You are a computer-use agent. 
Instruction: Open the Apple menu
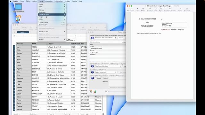coord(11,1)
